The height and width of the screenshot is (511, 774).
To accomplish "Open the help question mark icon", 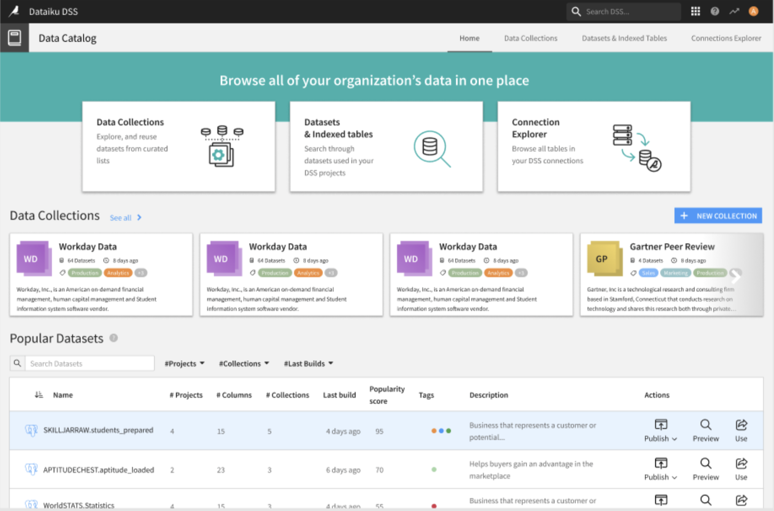I will pos(715,11).
